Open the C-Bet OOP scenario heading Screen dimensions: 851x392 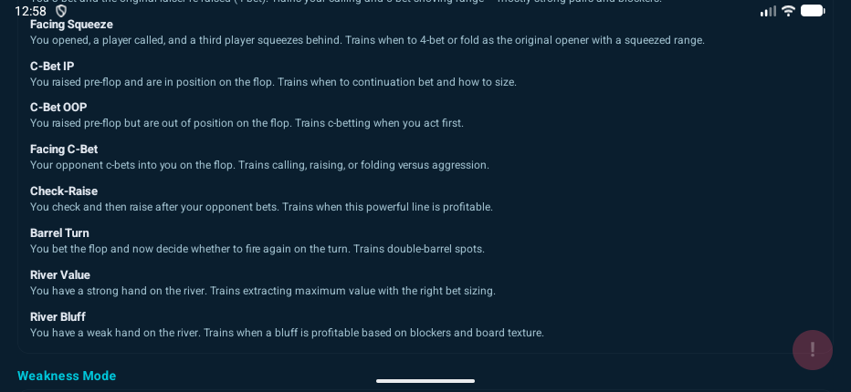coord(58,108)
